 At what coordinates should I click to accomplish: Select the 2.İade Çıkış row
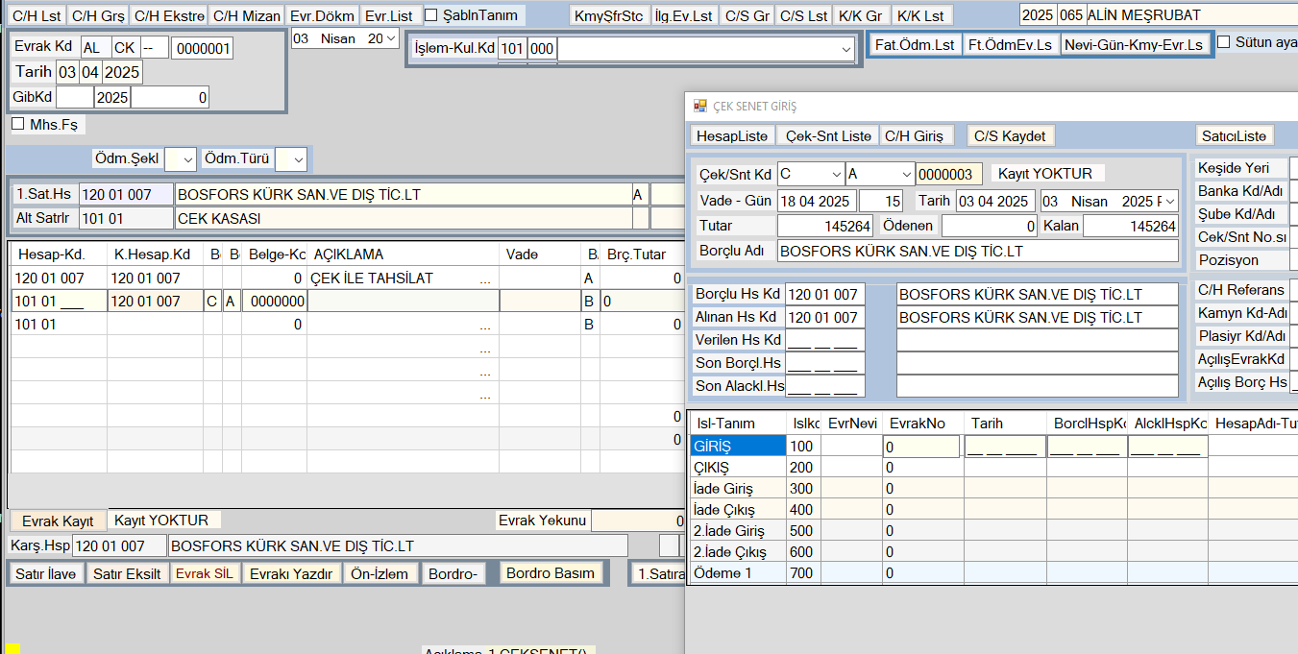(737, 552)
